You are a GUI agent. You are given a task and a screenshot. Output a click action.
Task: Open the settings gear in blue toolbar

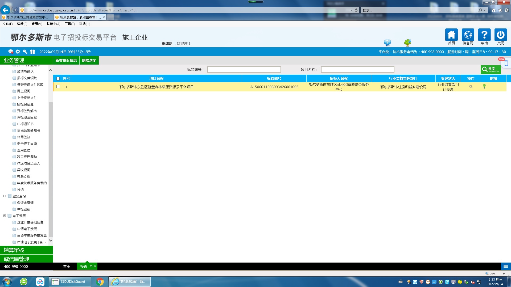coord(18,52)
